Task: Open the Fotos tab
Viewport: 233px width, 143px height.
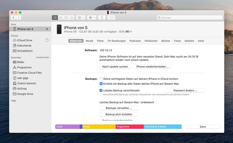Action: (x=177, y=41)
